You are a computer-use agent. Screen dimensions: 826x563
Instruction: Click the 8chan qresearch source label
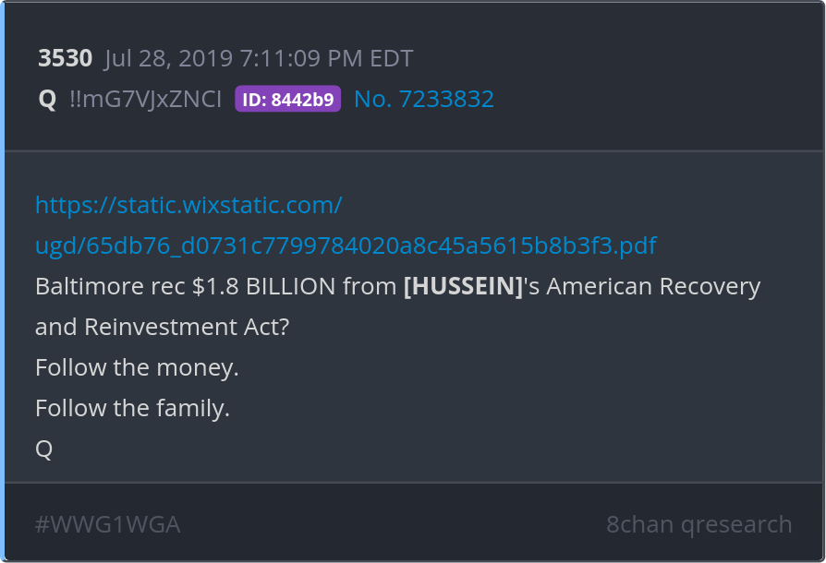coord(698,524)
